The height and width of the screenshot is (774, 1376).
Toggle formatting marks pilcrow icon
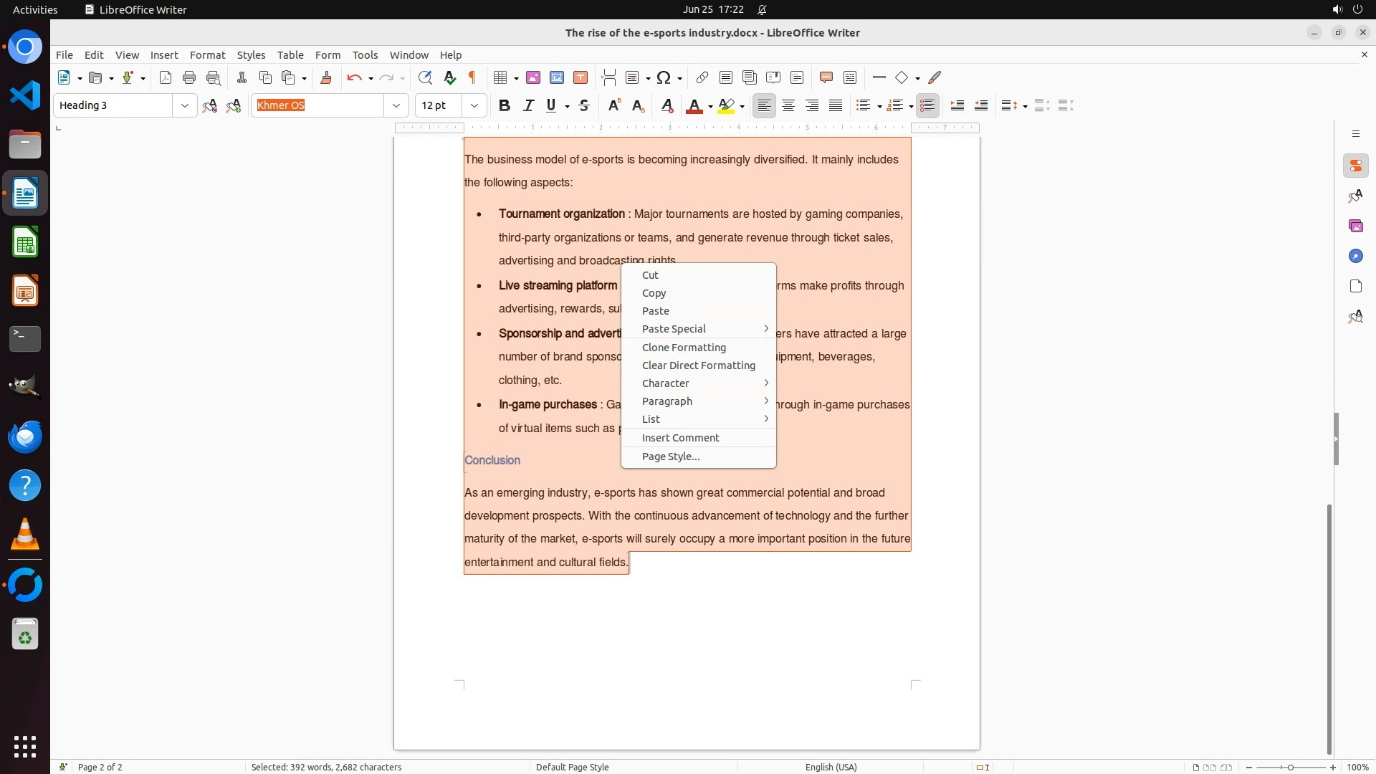(472, 77)
